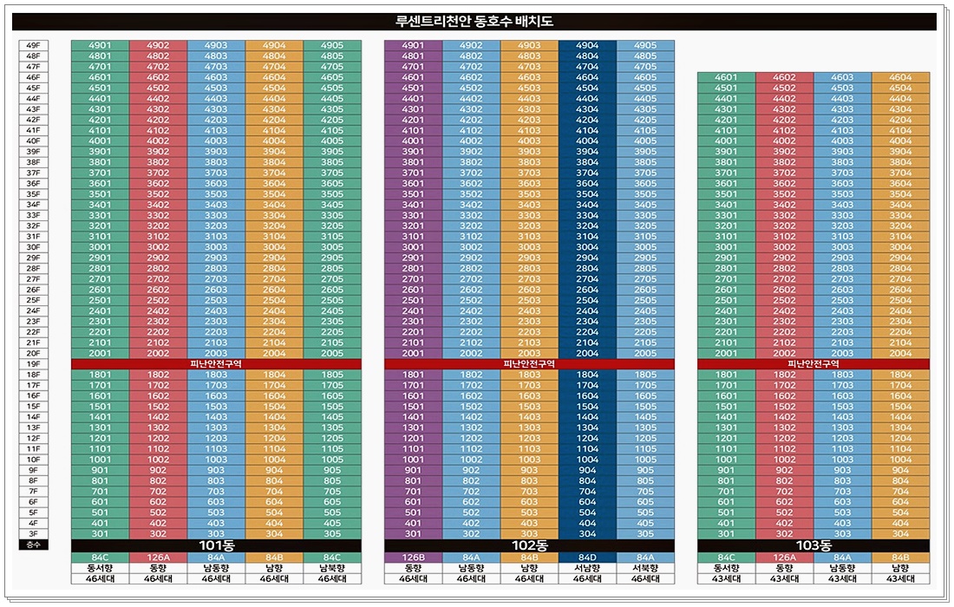Click the 33F floor label
954x607 pixels.
point(34,215)
